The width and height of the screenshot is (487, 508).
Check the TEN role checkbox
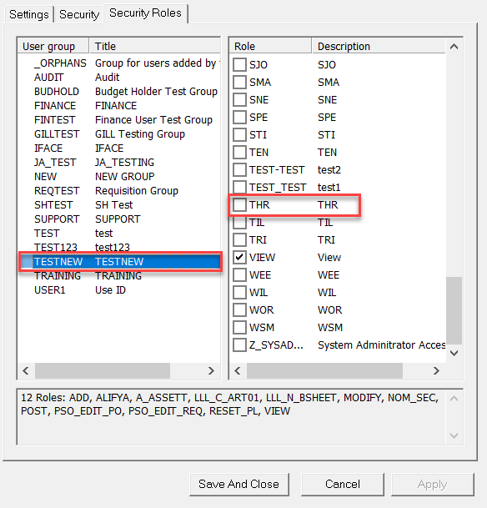click(x=239, y=152)
